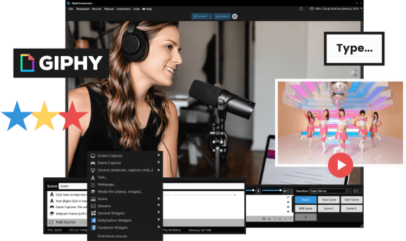Expand the Scene submenu arrow

159,199
